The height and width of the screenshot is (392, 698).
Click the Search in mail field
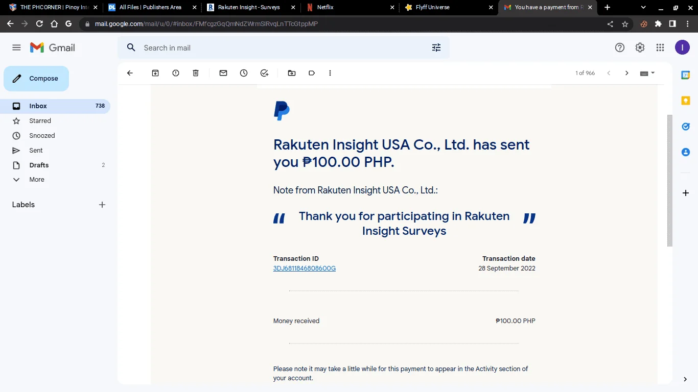284,47
